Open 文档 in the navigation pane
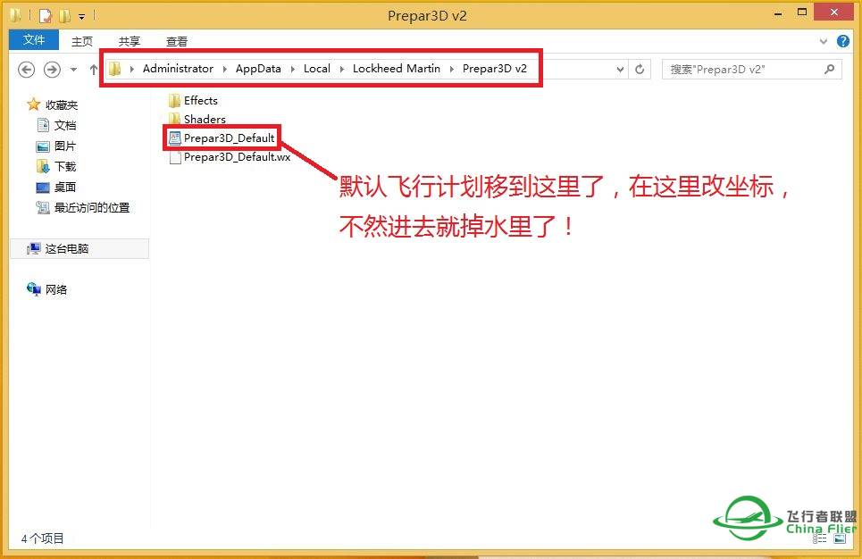The width and height of the screenshot is (862, 559). [x=65, y=125]
